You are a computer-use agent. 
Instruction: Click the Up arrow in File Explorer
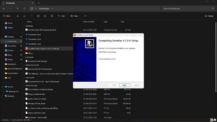(x=17, y=8)
